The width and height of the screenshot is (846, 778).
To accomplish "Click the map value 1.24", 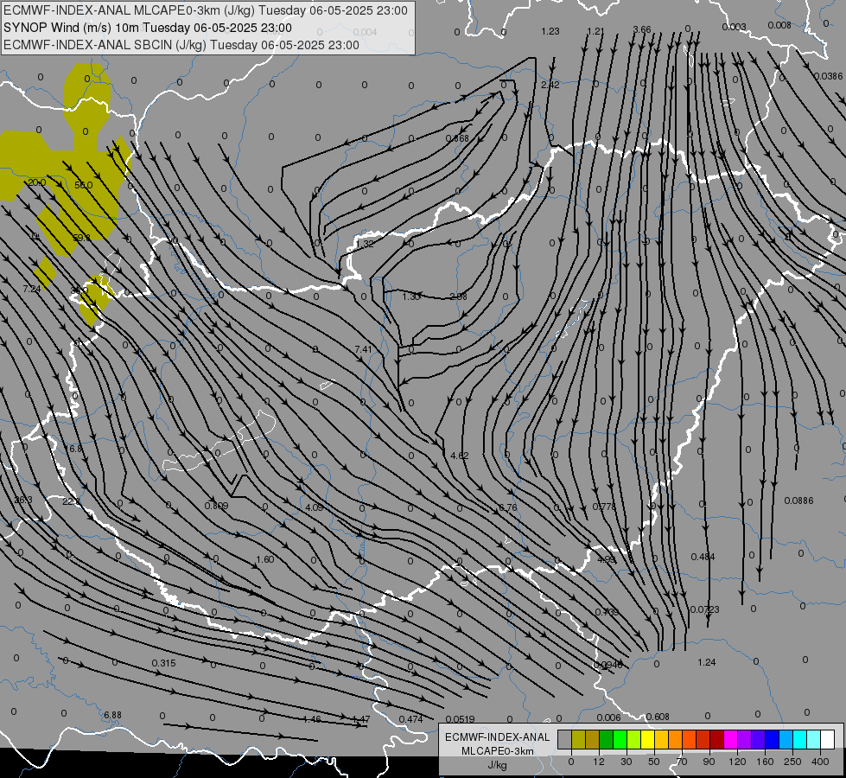I will (706, 662).
